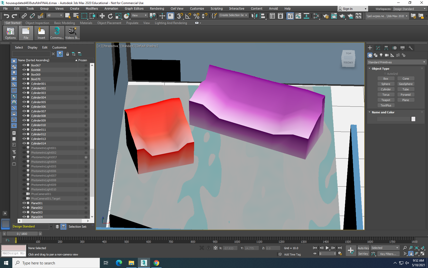
Task: Click the ViewCube FRONT face
Action: point(348,63)
